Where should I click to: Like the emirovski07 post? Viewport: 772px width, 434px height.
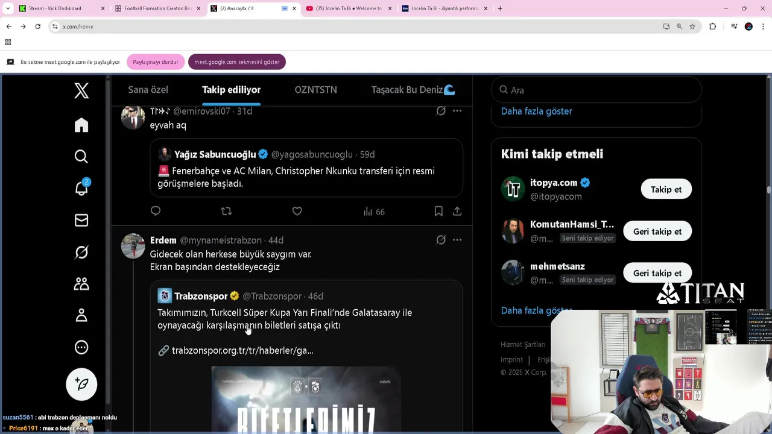pyautogui.click(x=297, y=211)
